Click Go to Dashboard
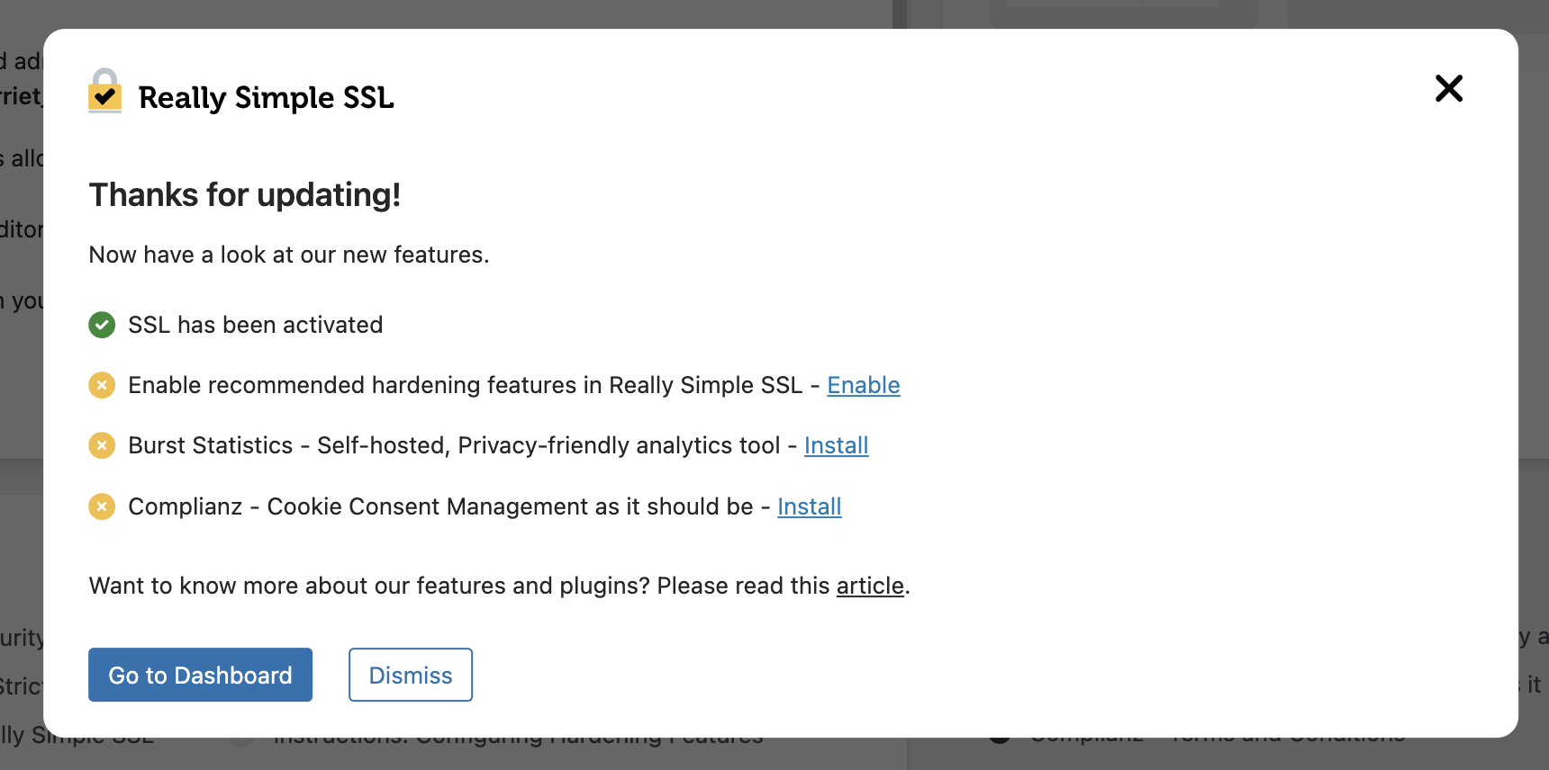The width and height of the screenshot is (1549, 770). click(200, 675)
